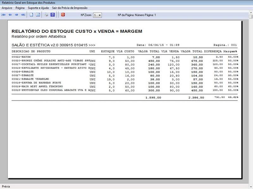Print the report with printer icon
This screenshot has height=189, width=253.
pyautogui.click(x=46, y=15)
